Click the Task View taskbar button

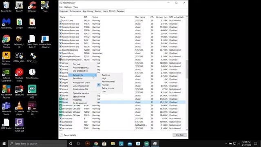(79, 143)
